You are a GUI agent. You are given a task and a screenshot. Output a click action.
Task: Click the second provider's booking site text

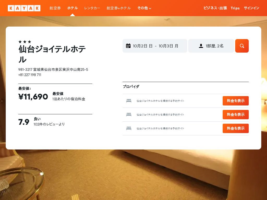(160, 115)
